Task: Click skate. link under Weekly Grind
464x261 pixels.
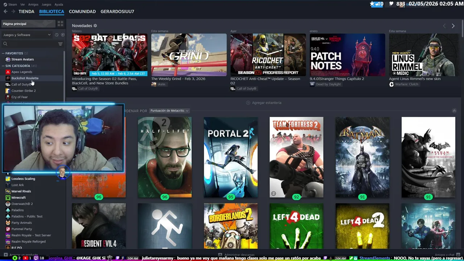Action: (x=158, y=84)
